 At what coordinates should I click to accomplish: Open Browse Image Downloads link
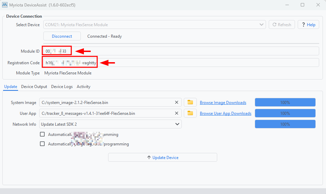pos(223,103)
